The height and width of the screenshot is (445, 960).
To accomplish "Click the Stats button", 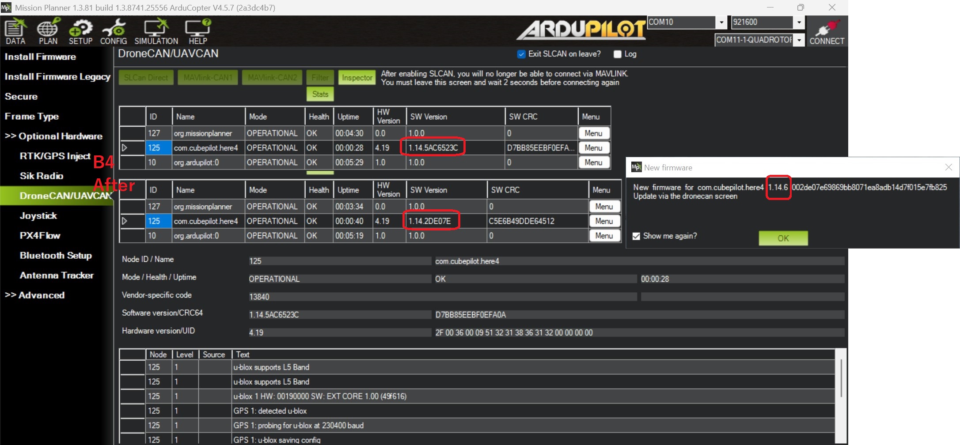I will 320,94.
